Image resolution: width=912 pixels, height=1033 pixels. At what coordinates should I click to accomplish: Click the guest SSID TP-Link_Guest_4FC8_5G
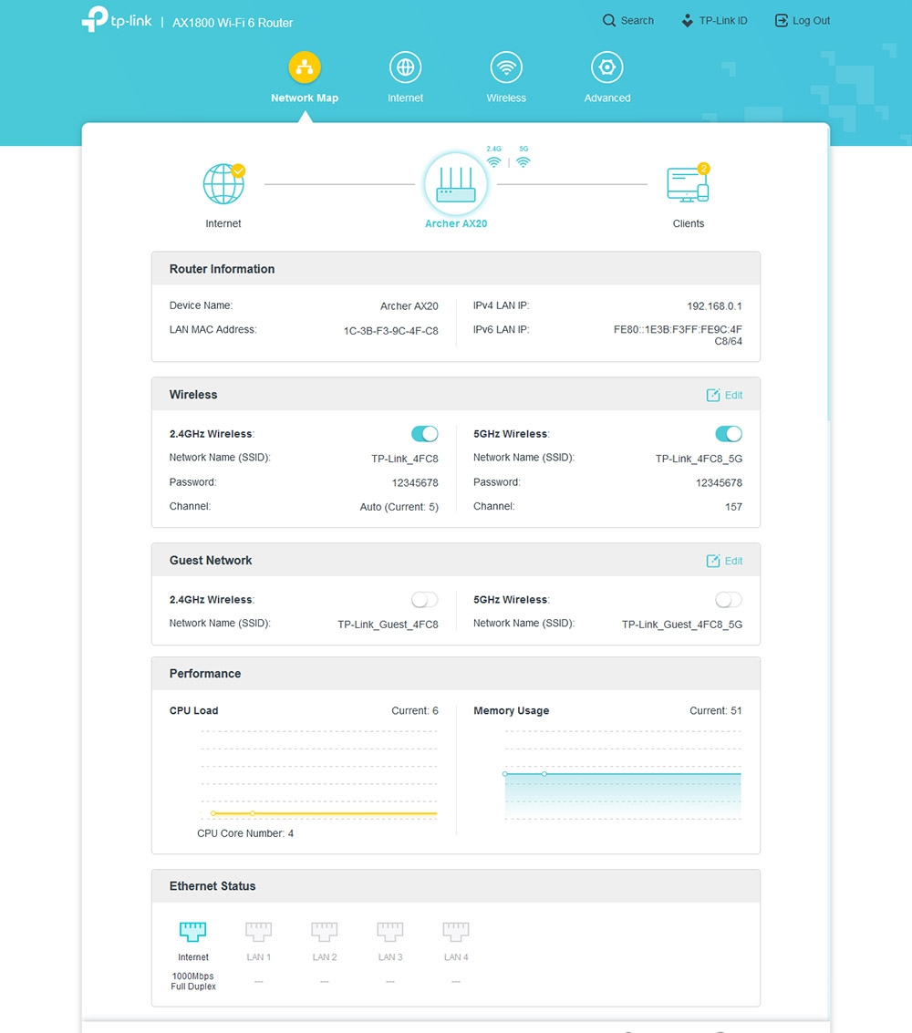tap(682, 625)
